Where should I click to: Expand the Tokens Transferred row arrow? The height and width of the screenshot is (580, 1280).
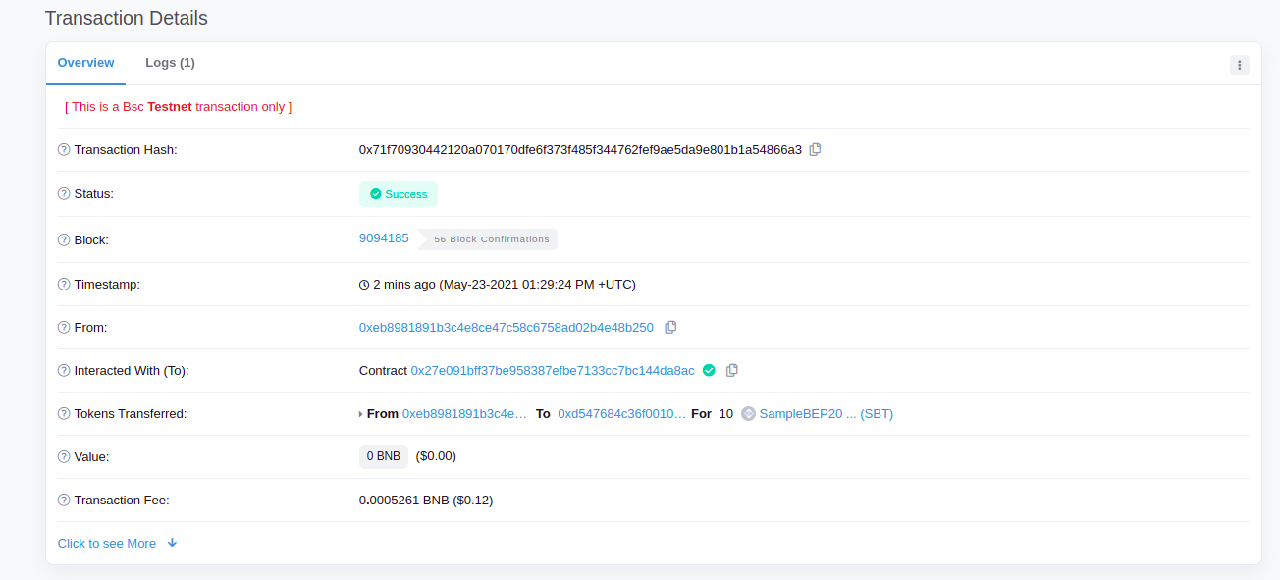(360, 413)
